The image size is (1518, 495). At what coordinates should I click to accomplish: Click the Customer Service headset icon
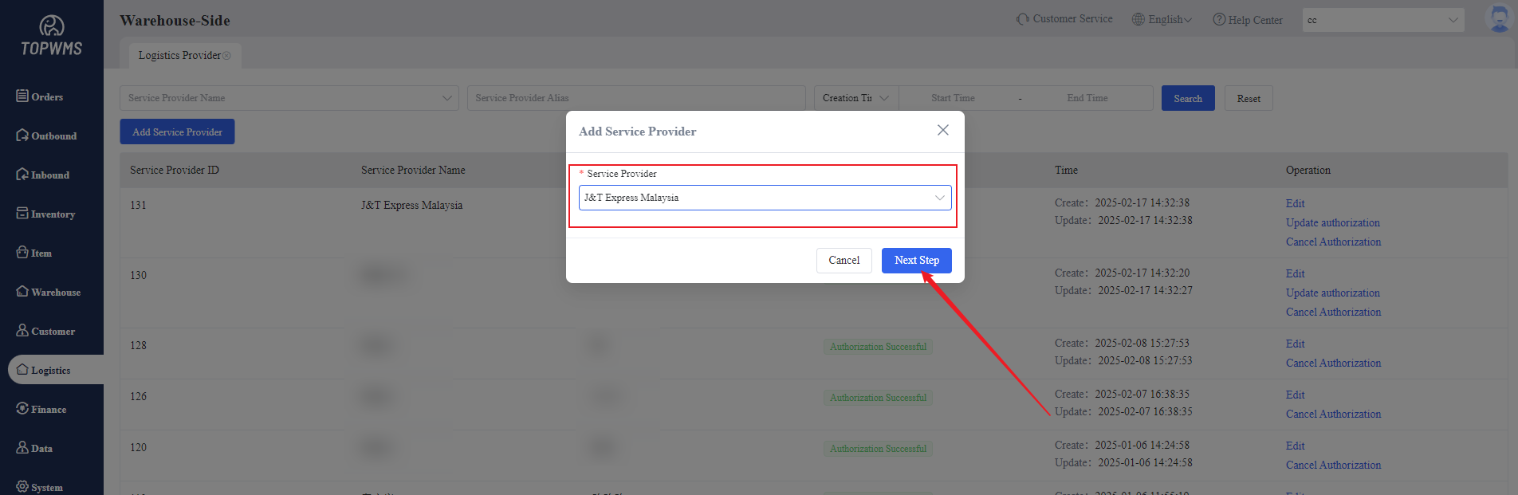1022,19
